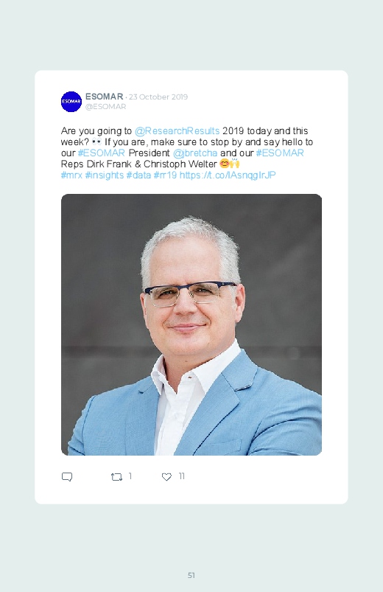The height and width of the screenshot is (592, 383).
Task: Click the @ESOMAR handle
Action: pyautogui.click(x=105, y=107)
